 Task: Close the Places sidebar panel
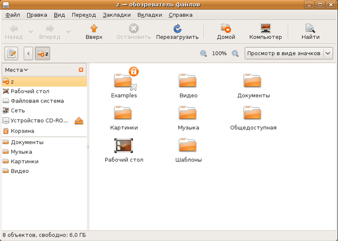click(x=81, y=70)
